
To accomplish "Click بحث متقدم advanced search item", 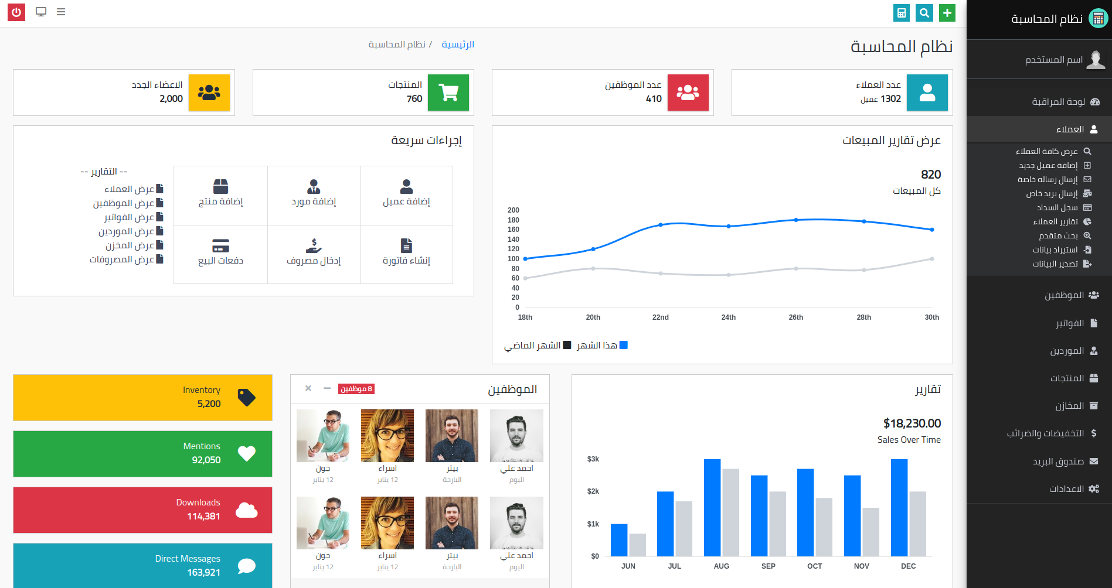I will pyautogui.click(x=1065, y=235).
